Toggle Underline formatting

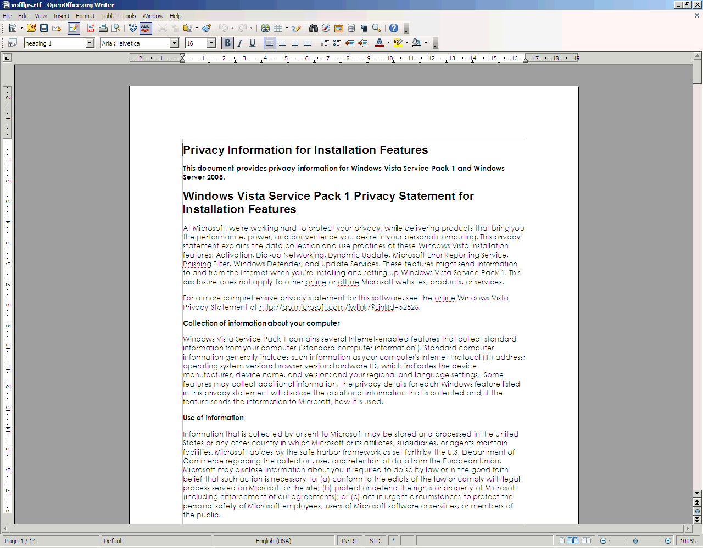(x=253, y=43)
